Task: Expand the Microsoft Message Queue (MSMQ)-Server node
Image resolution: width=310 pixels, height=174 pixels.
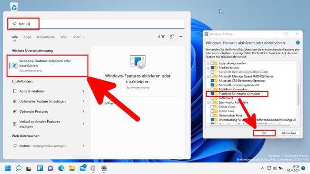Action: [x=208, y=77]
